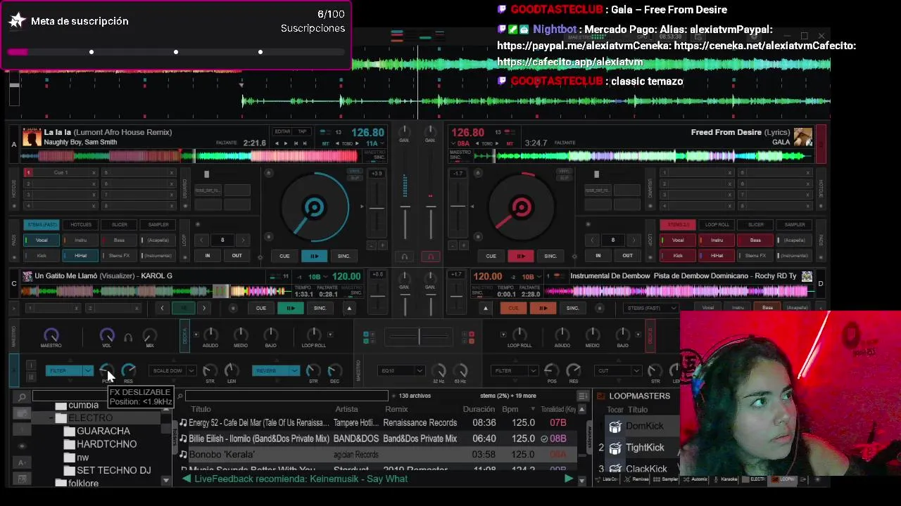Screen dimensions: 901x506
Task: Switch deck B pads to LOOP ROLL tab
Action: pyautogui.click(x=717, y=225)
